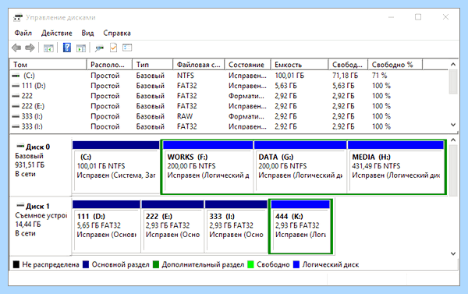Click disk map scrollbar down arrow
Screen dimensions: 468x294
tap(453, 253)
